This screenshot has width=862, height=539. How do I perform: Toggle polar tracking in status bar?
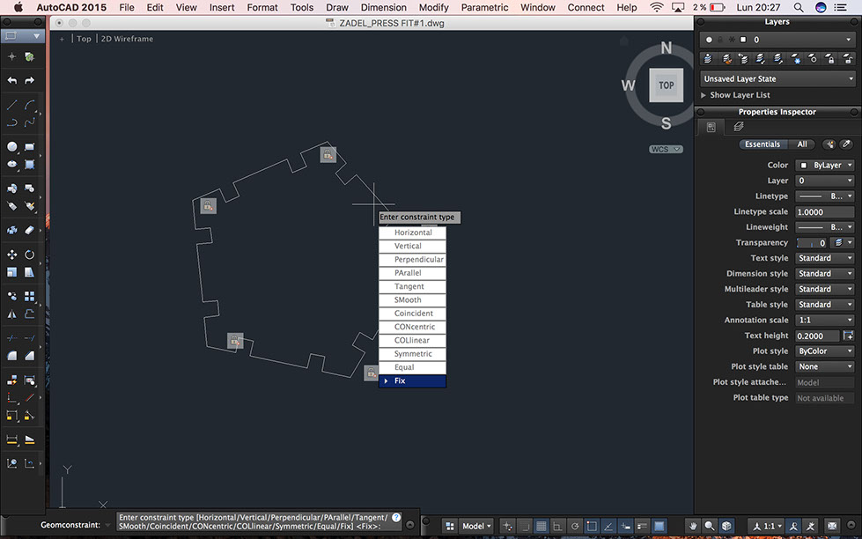click(574, 526)
